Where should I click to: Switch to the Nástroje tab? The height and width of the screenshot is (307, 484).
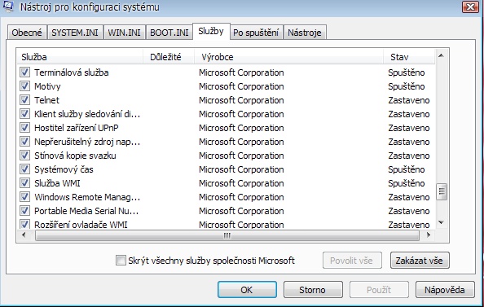click(305, 33)
